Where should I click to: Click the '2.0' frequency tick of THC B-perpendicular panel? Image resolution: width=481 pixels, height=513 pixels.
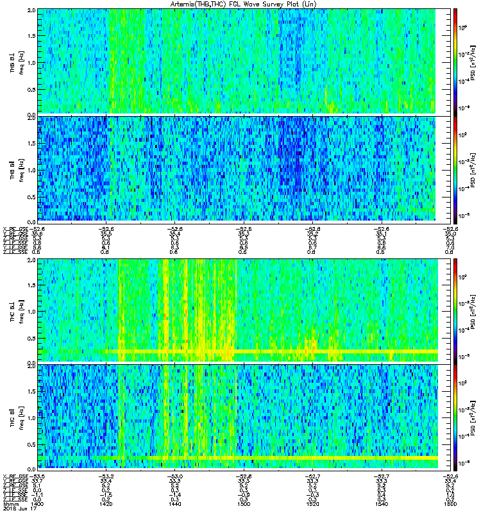[x=31, y=260]
